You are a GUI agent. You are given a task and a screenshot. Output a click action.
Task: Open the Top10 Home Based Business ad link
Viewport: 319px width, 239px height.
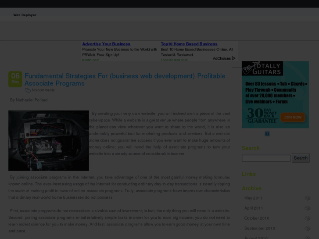[189, 44]
